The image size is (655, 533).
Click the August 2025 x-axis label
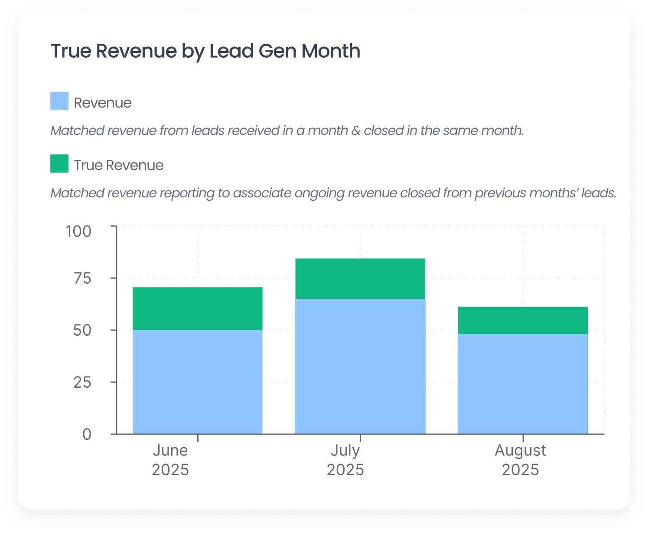pyautogui.click(x=520, y=460)
